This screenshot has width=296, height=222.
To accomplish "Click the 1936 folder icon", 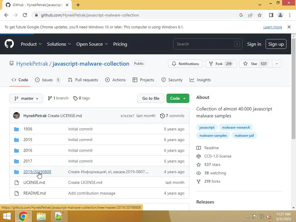I will pyautogui.click(x=16, y=129).
